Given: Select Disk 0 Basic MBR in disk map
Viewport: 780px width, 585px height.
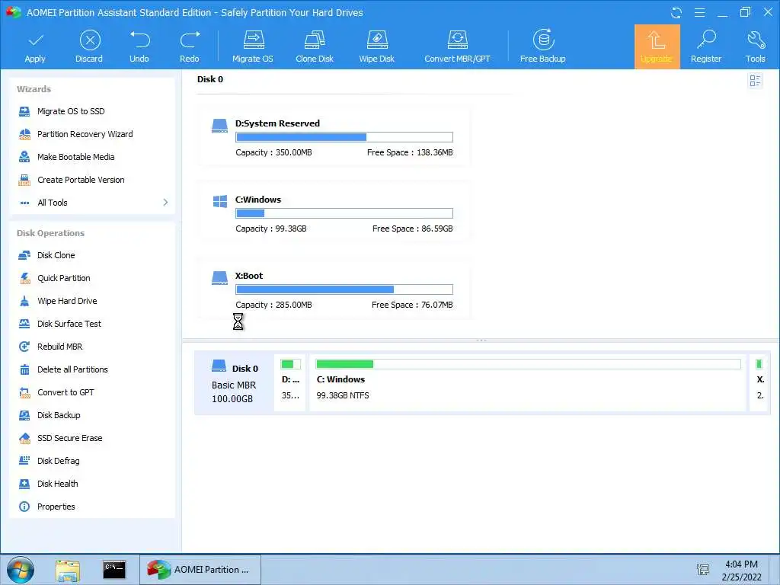Looking at the screenshot, I should point(235,382).
